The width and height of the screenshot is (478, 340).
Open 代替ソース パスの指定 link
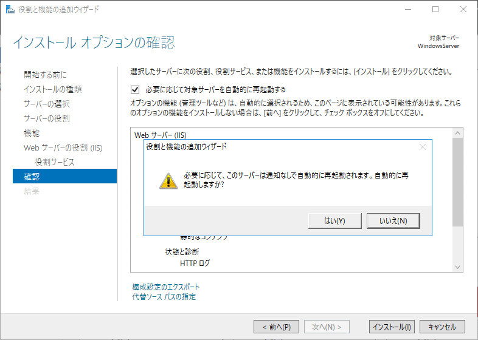(164, 297)
